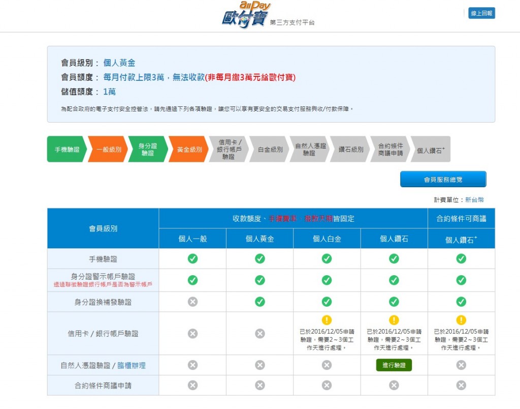Click 手機驗證 check icon under 個人黃金
The height and width of the screenshot is (409, 520).
coord(260,258)
